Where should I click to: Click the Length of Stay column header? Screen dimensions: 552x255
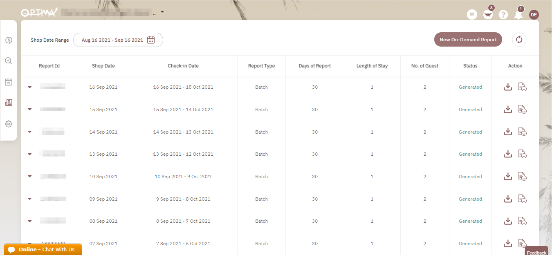(x=372, y=66)
